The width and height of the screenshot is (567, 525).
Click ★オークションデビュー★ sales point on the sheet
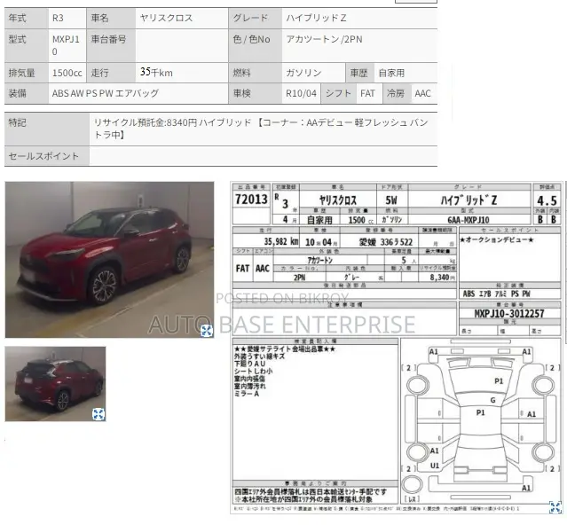(497, 240)
